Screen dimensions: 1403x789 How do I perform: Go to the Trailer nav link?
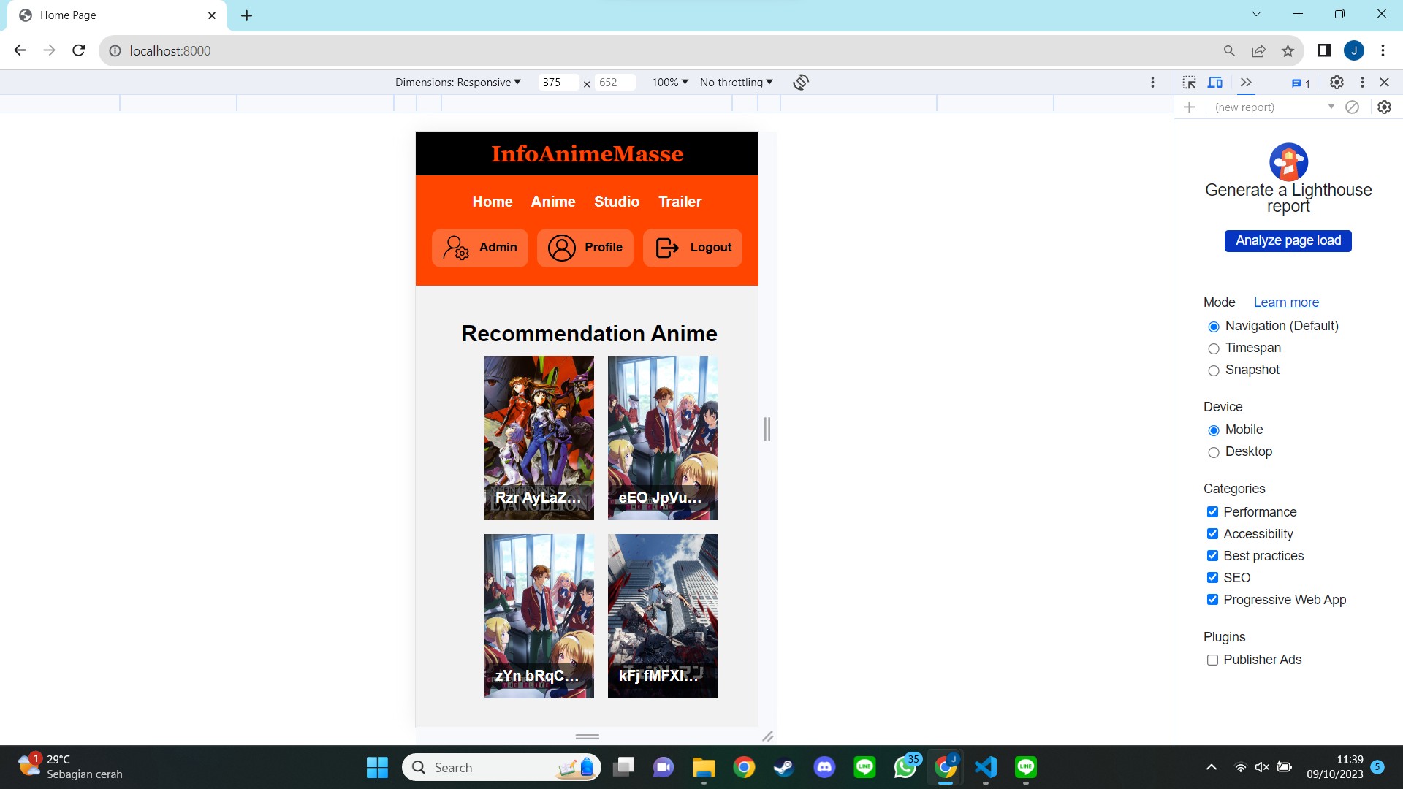tap(680, 202)
